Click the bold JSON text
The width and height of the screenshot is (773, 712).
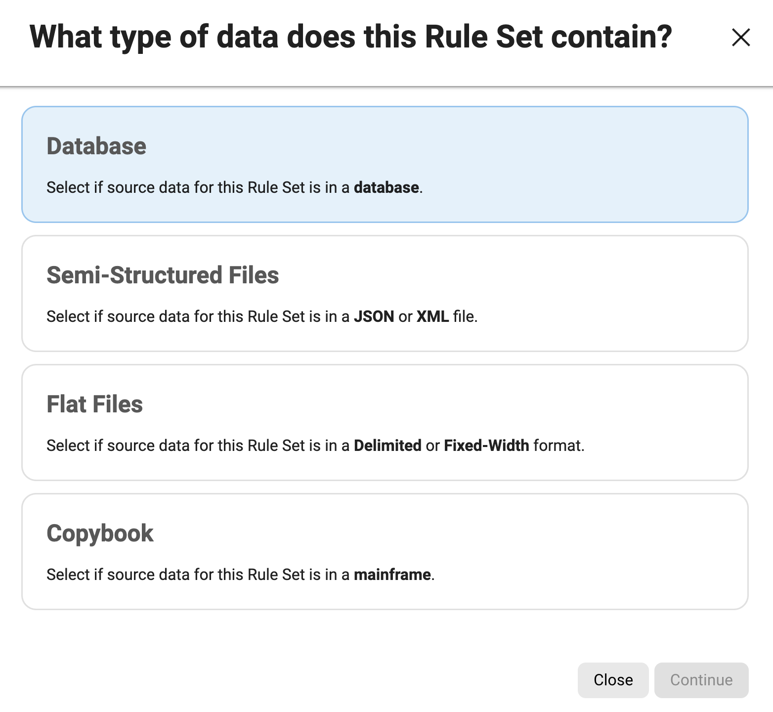click(375, 316)
